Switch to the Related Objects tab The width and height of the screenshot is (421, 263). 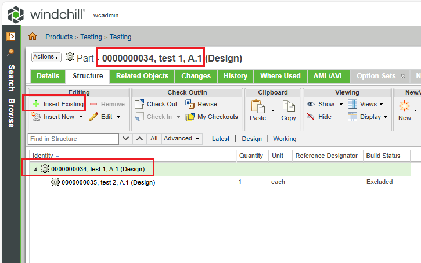(x=142, y=76)
